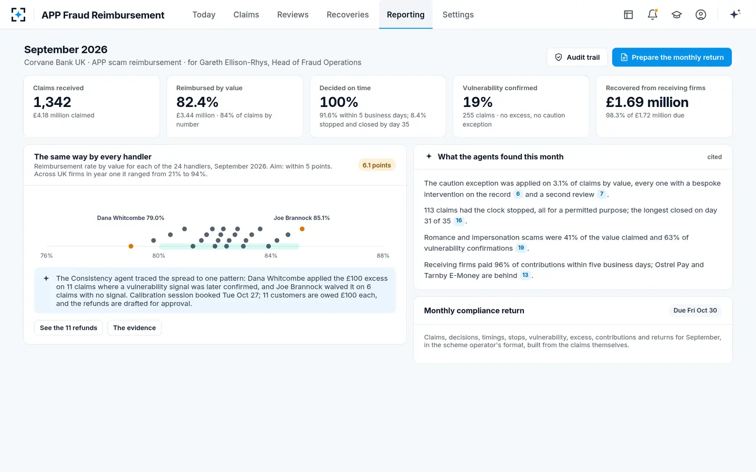Click the Vulnerability confirmed card

(521, 106)
